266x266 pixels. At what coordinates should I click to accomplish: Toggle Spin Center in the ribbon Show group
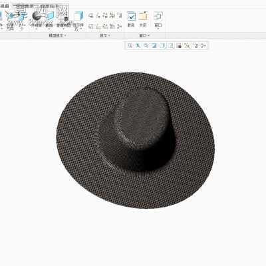coord(119,27)
